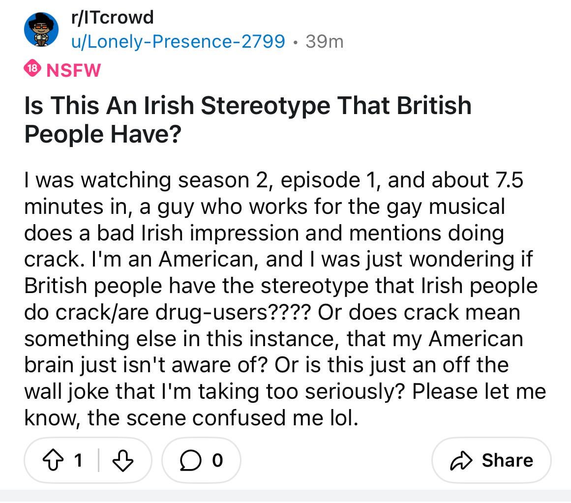The width and height of the screenshot is (571, 503).
Task: Open u/Lonely-Presence-2799 profile
Action: (178, 41)
